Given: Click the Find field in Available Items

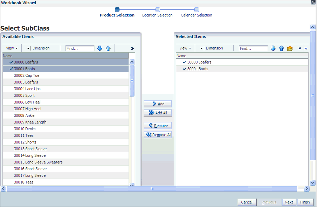Looking at the screenshot, I should pos(80,48).
